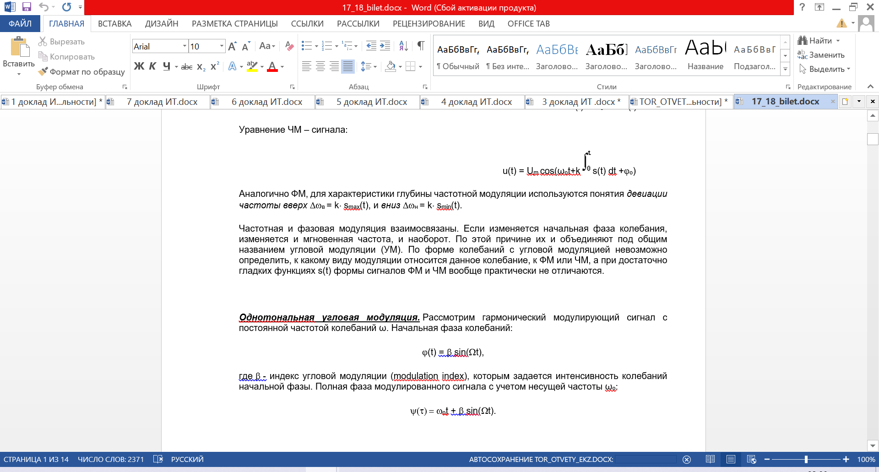Undo the last action
Viewport: 879px width, 472px height.
point(43,7)
